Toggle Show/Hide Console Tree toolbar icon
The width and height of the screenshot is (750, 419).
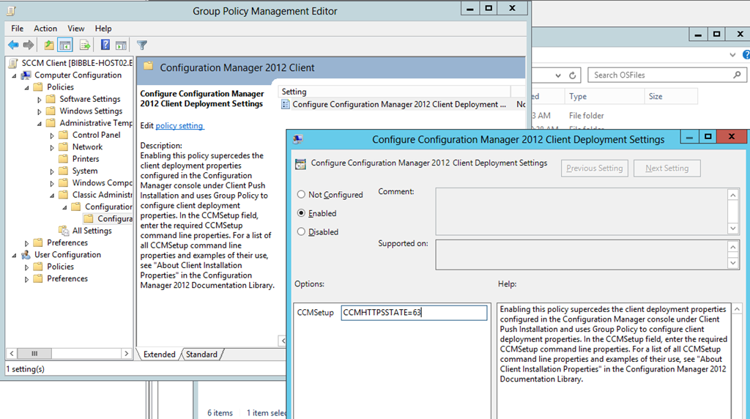point(65,45)
